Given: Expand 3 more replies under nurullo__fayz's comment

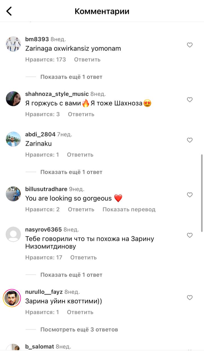Looking at the screenshot, I should click(79, 329).
